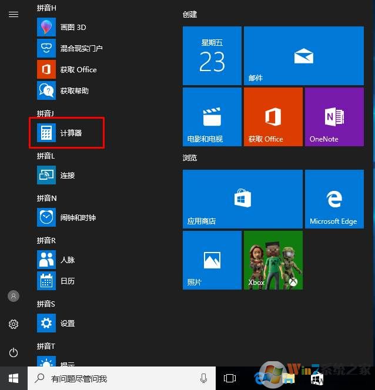Click the Cortana search box 有问题尽管问我

(x=122, y=378)
